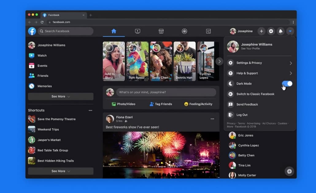Open the Watch video tab icon
This screenshot has height=193, width=316.
[x=137, y=31]
